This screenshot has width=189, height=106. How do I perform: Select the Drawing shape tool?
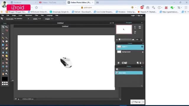pyautogui.click(x=6, y=48)
